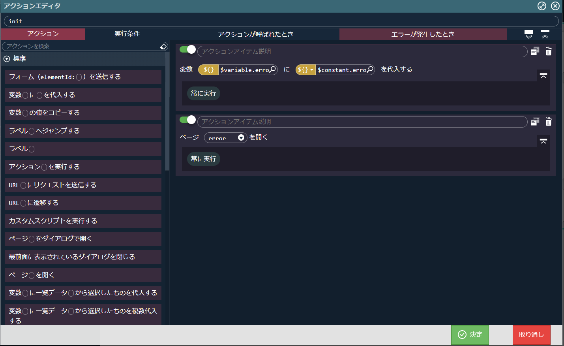Select ラベル◯へジャンプする action
This screenshot has width=564, height=346.
pos(83,131)
